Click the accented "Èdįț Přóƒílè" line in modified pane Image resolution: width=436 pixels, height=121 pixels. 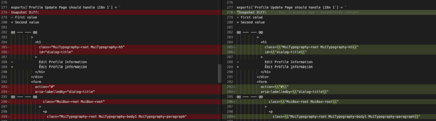click(289, 67)
